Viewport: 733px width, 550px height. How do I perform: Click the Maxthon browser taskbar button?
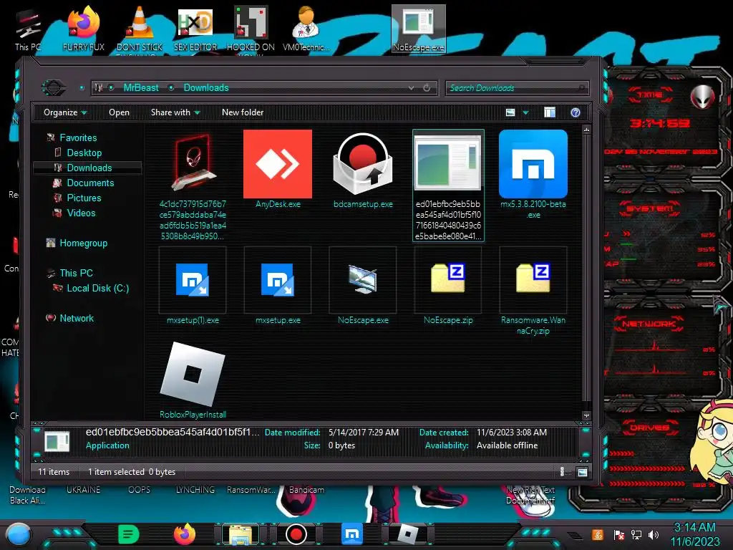click(352, 534)
